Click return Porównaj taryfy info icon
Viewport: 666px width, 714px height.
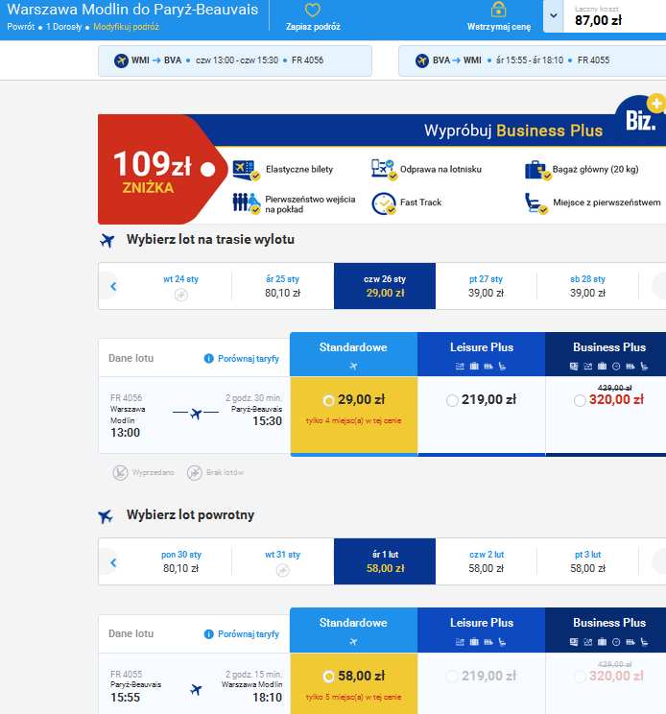(209, 634)
